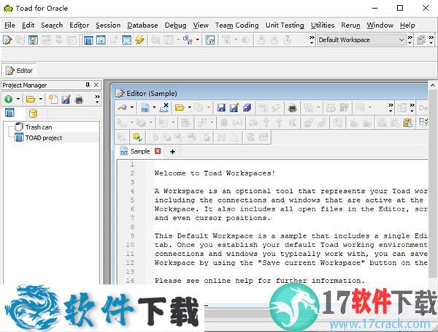Image resolution: width=438 pixels, height=332 pixels.
Task: Click the save all icon in Editor toolbar
Action: (x=247, y=107)
